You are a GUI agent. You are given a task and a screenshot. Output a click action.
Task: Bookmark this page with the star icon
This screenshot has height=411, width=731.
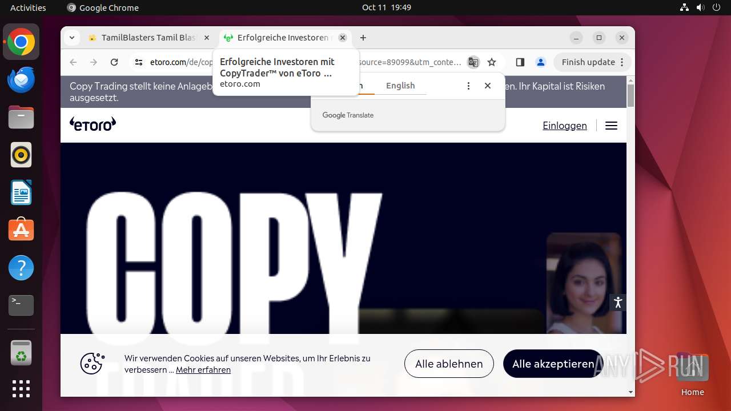[492, 62]
